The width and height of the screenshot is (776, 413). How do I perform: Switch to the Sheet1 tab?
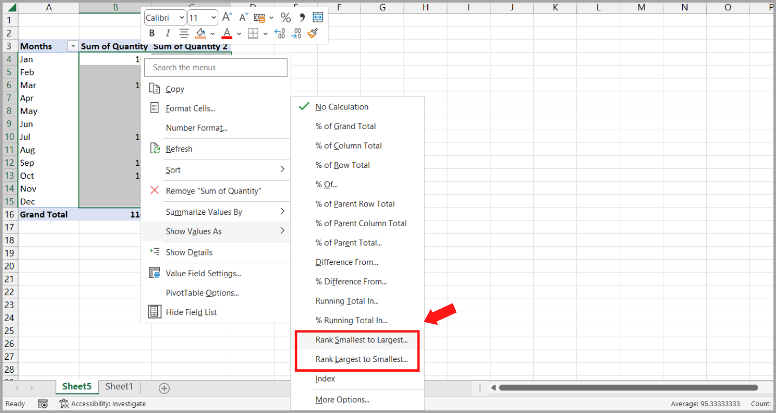click(x=118, y=386)
